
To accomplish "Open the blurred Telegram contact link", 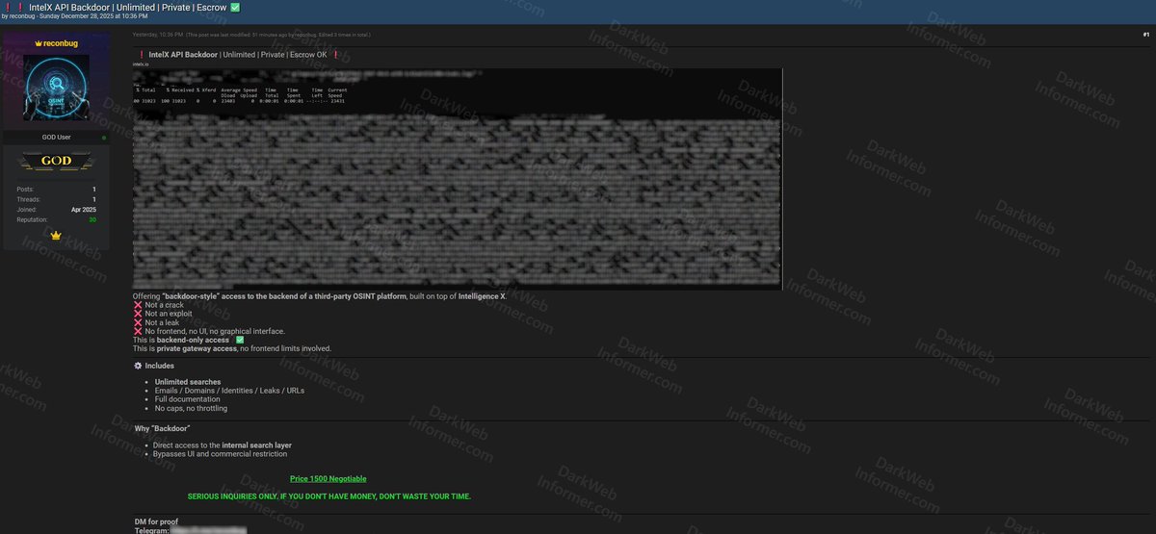I will 209,530.
